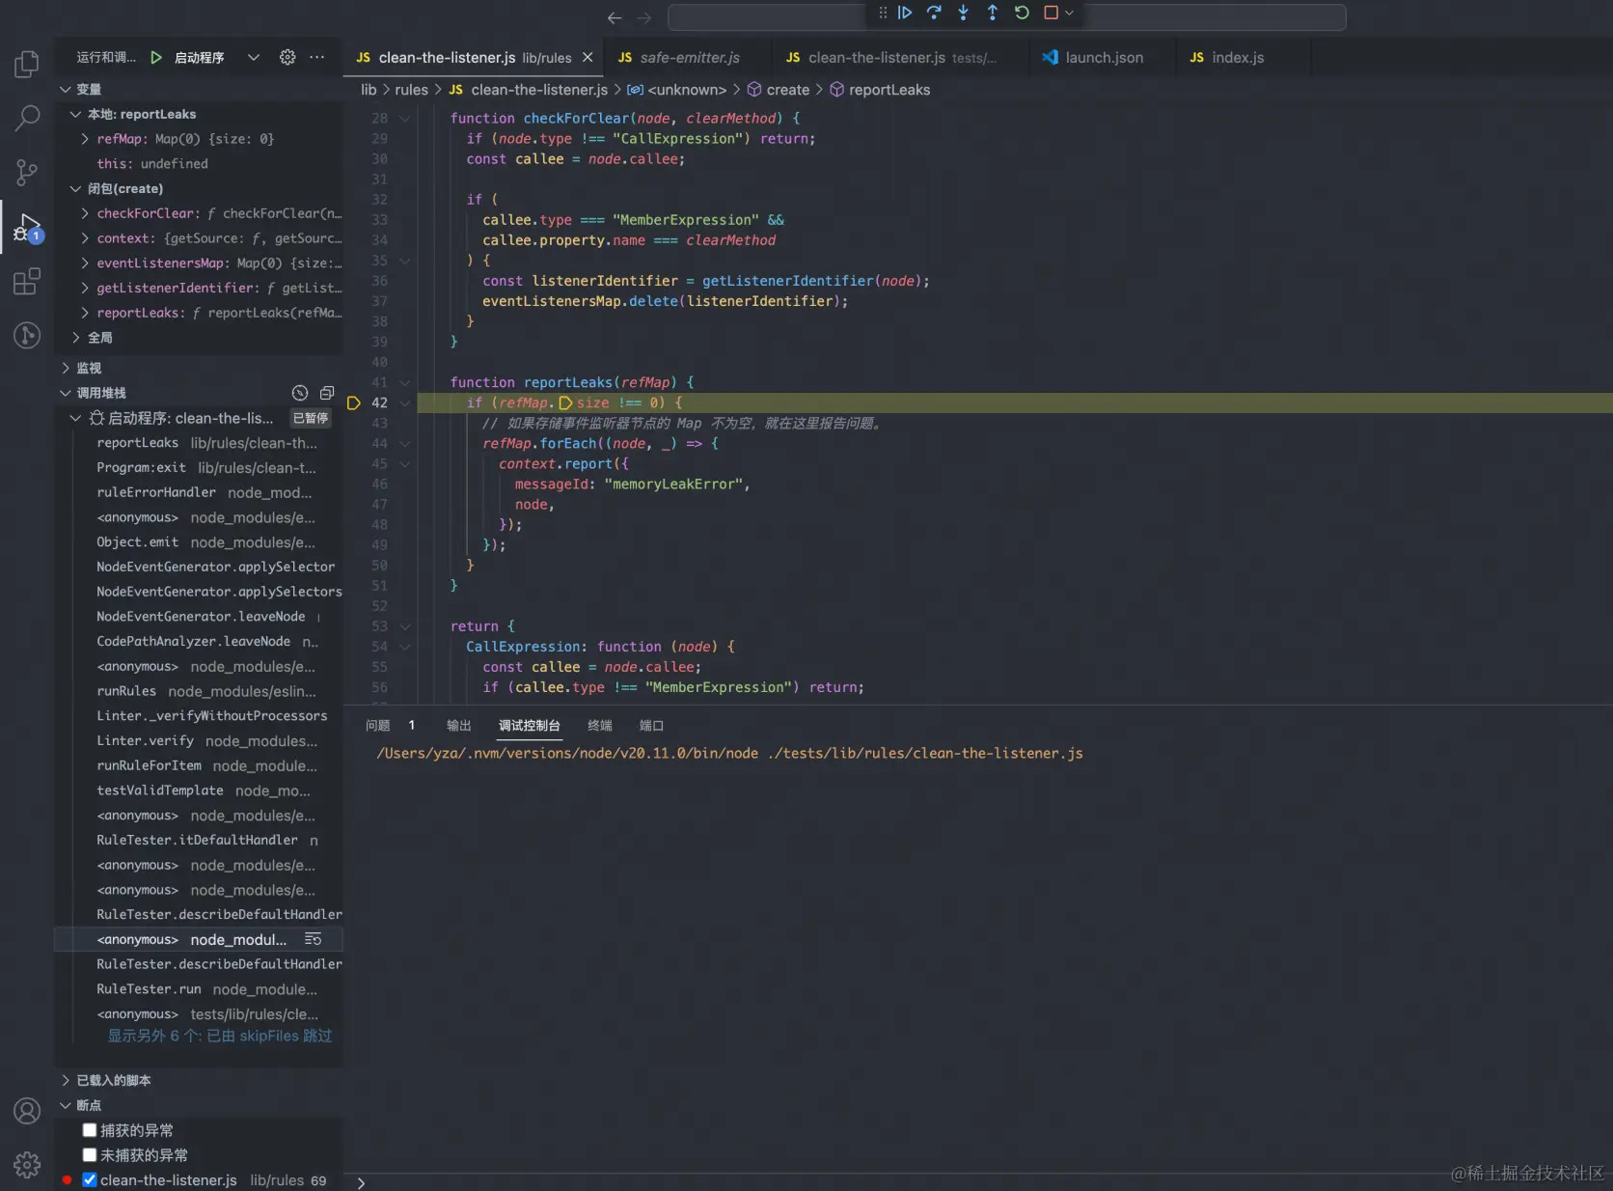Click the debug toolbar drag handle
Screen dimensions: 1613x1191
(x=883, y=13)
